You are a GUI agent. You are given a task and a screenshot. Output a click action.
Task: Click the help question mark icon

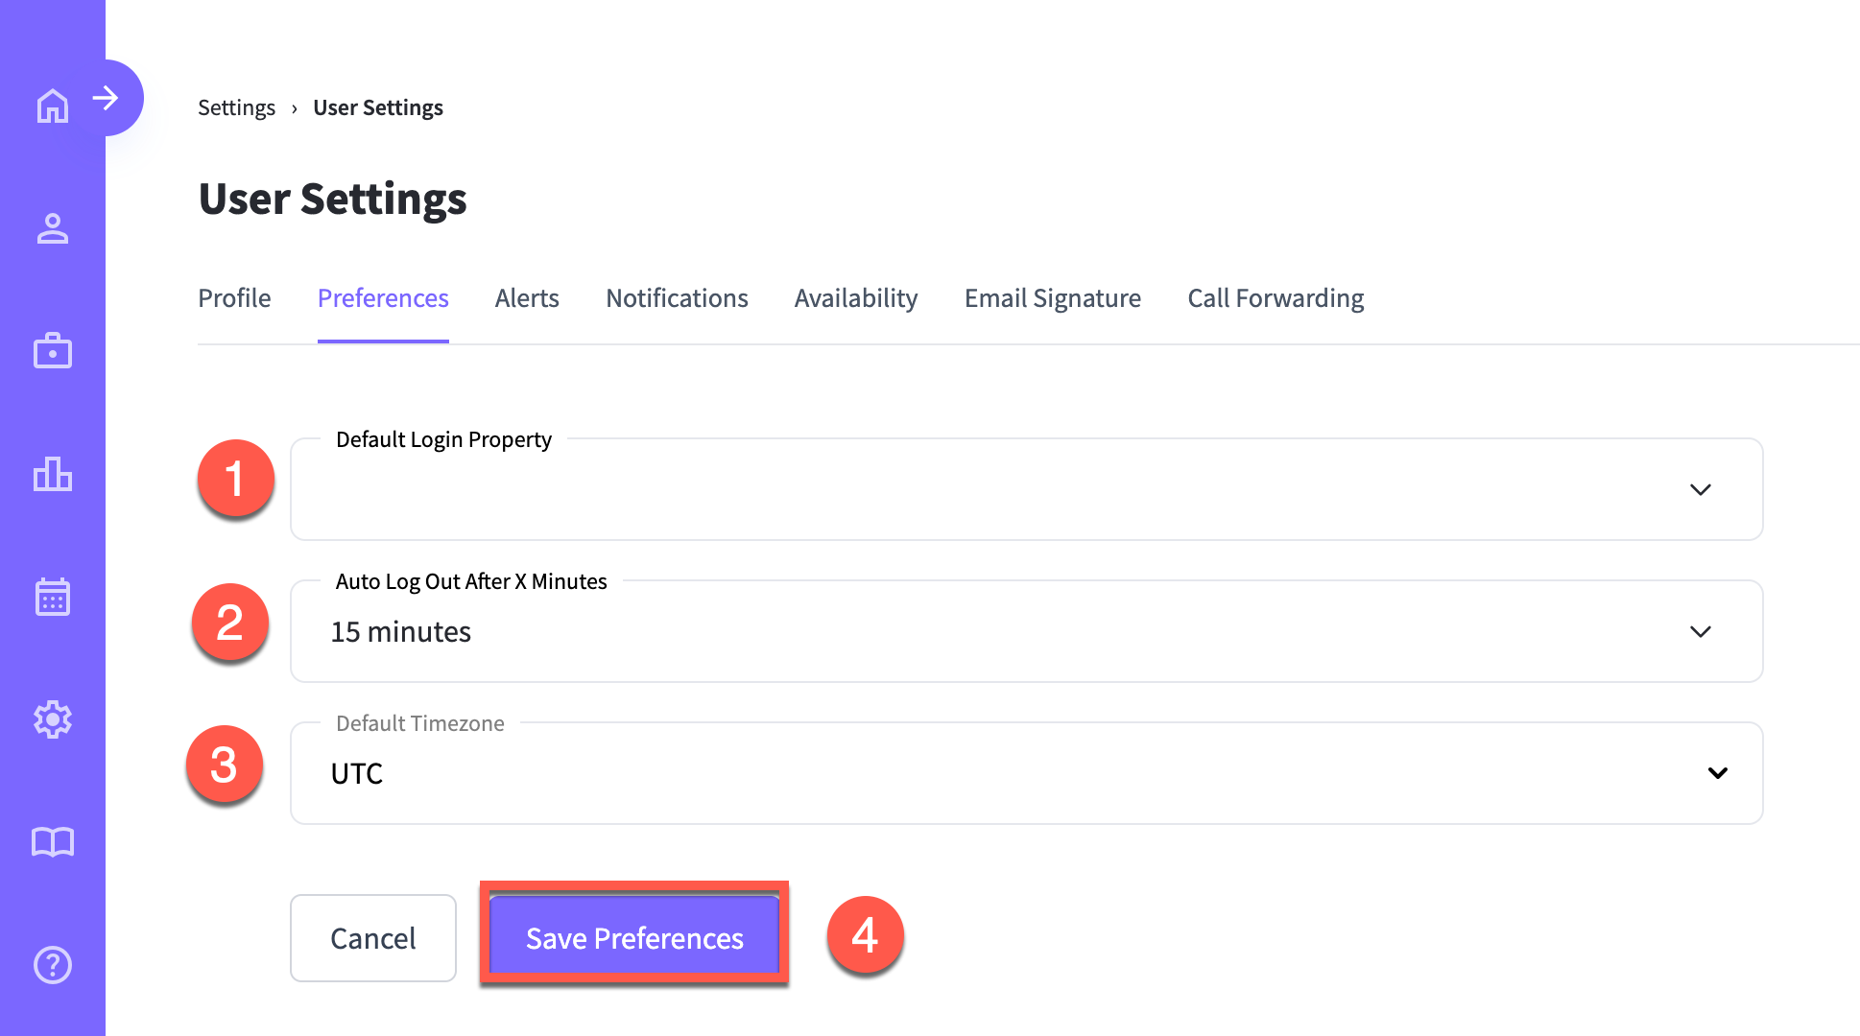point(53,965)
